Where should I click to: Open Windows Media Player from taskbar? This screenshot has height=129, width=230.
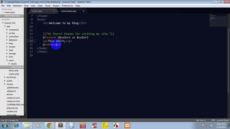click(x=38, y=125)
